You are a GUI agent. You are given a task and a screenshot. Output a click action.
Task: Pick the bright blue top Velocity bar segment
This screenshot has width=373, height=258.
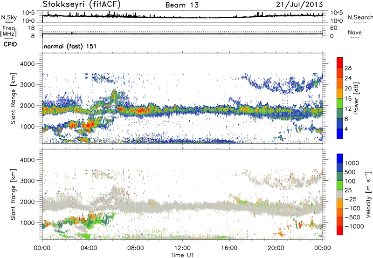pyautogui.click(x=340, y=158)
